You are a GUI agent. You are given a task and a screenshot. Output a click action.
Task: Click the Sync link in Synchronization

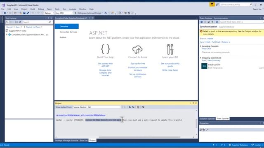coord(202,42)
